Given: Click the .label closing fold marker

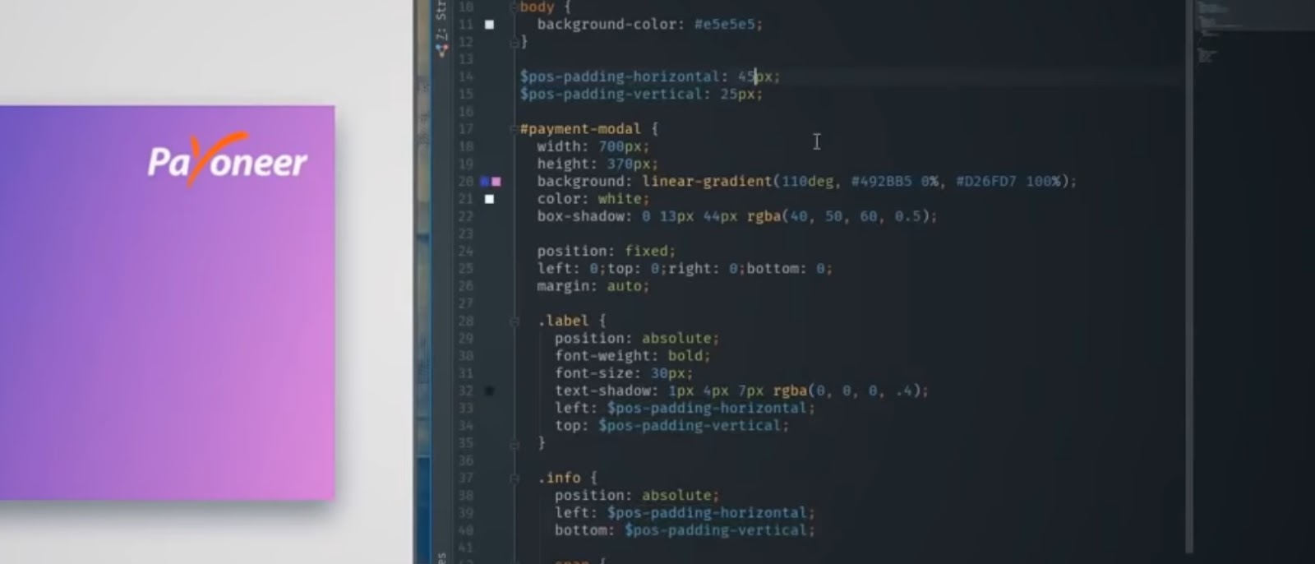Looking at the screenshot, I should [x=514, y=444].
